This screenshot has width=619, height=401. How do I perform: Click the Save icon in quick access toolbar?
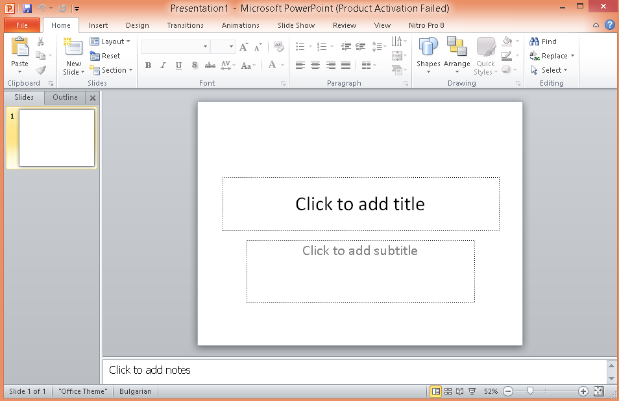(27, 8)
